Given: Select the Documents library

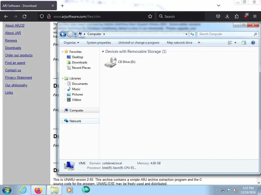Looking at the screenshot, I should pyautogui.click(x=80, y=84).
